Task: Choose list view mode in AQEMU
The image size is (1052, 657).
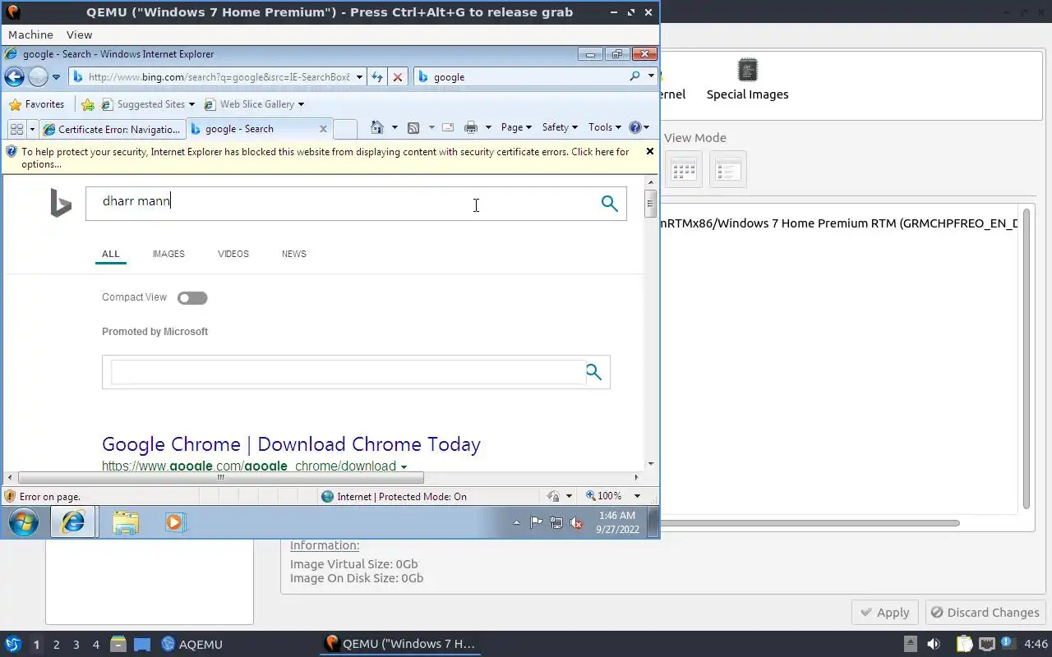Action: 728,169
